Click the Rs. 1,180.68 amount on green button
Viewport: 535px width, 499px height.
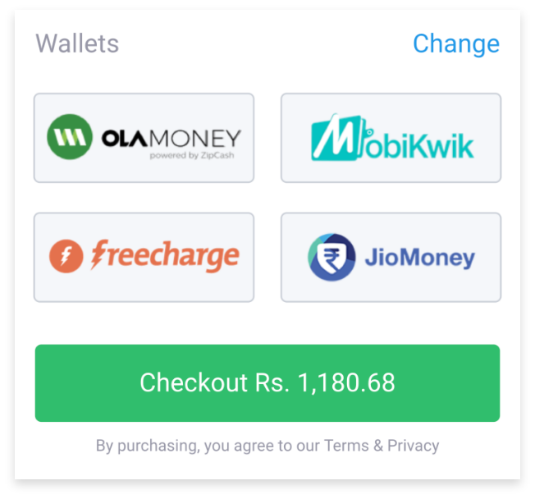click(325, 382)
